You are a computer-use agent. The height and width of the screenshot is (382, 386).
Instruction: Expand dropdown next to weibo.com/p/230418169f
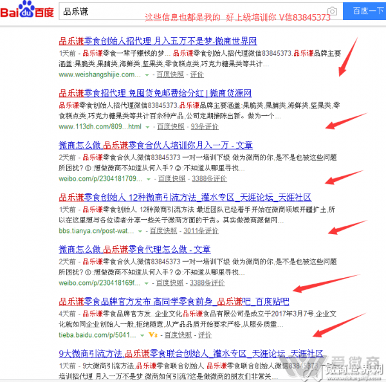click(147, 284)
